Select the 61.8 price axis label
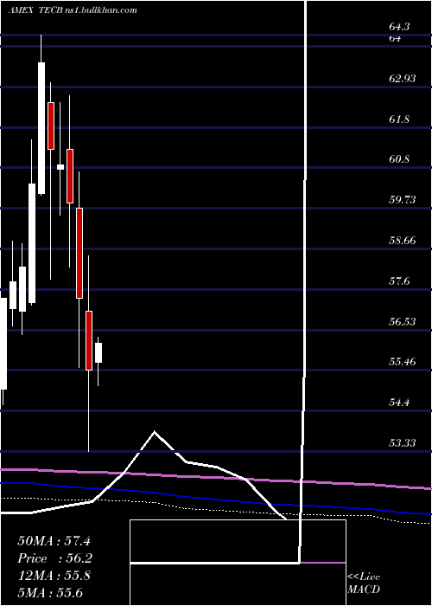432x606 pixels. click(x=399, y=119)
